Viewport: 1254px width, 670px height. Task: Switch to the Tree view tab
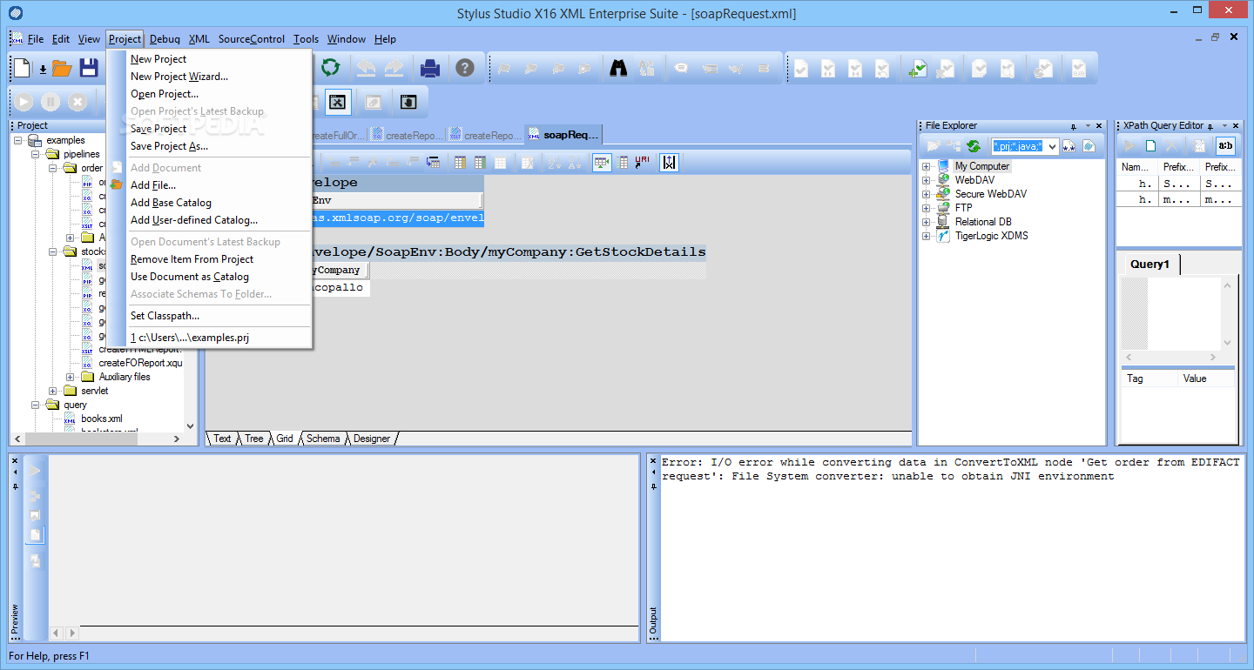253,439
